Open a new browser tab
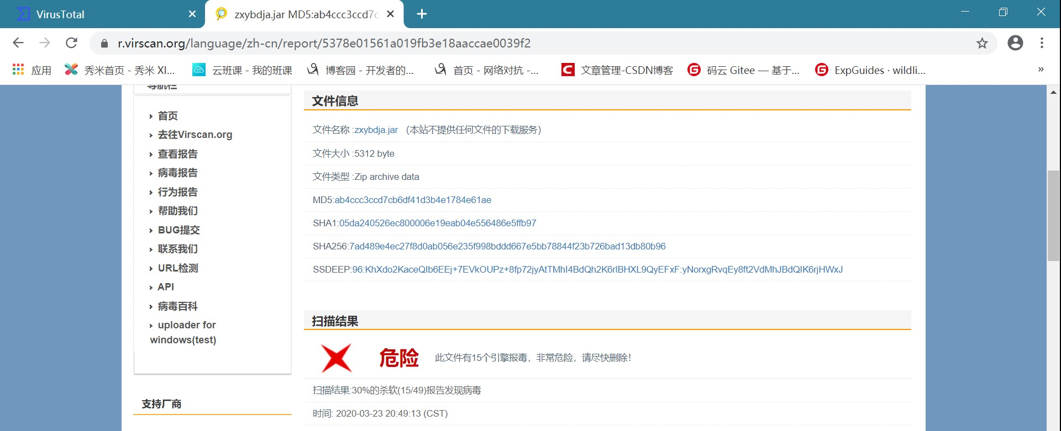Image resolution: width=1061 pixels, height=431 pixels. pyautogui.click(x=422, y=14)
